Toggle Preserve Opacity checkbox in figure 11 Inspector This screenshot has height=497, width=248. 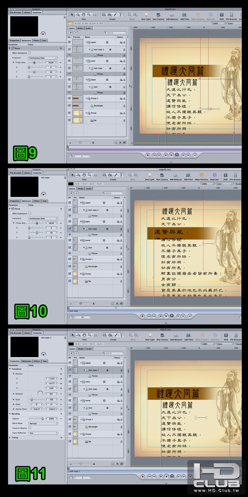30,428
